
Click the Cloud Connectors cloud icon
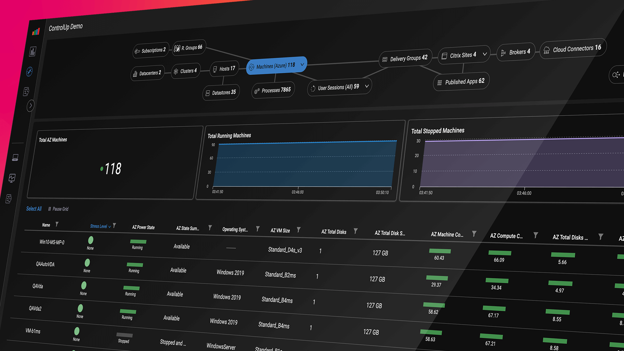[547, 50]
